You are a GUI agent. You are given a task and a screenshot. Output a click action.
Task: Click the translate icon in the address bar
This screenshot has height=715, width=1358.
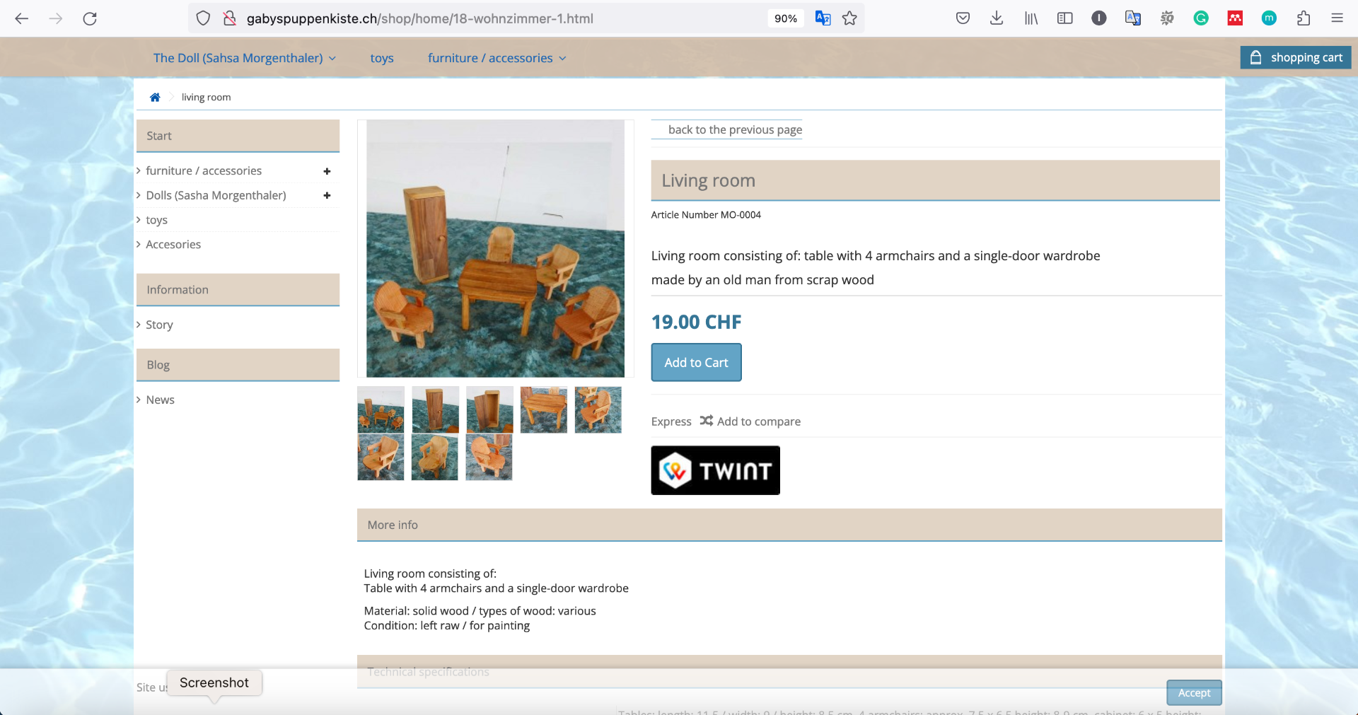tap(823, 18)
